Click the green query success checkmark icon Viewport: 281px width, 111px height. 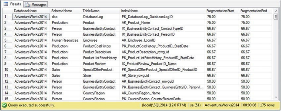[x=5, y=105]
